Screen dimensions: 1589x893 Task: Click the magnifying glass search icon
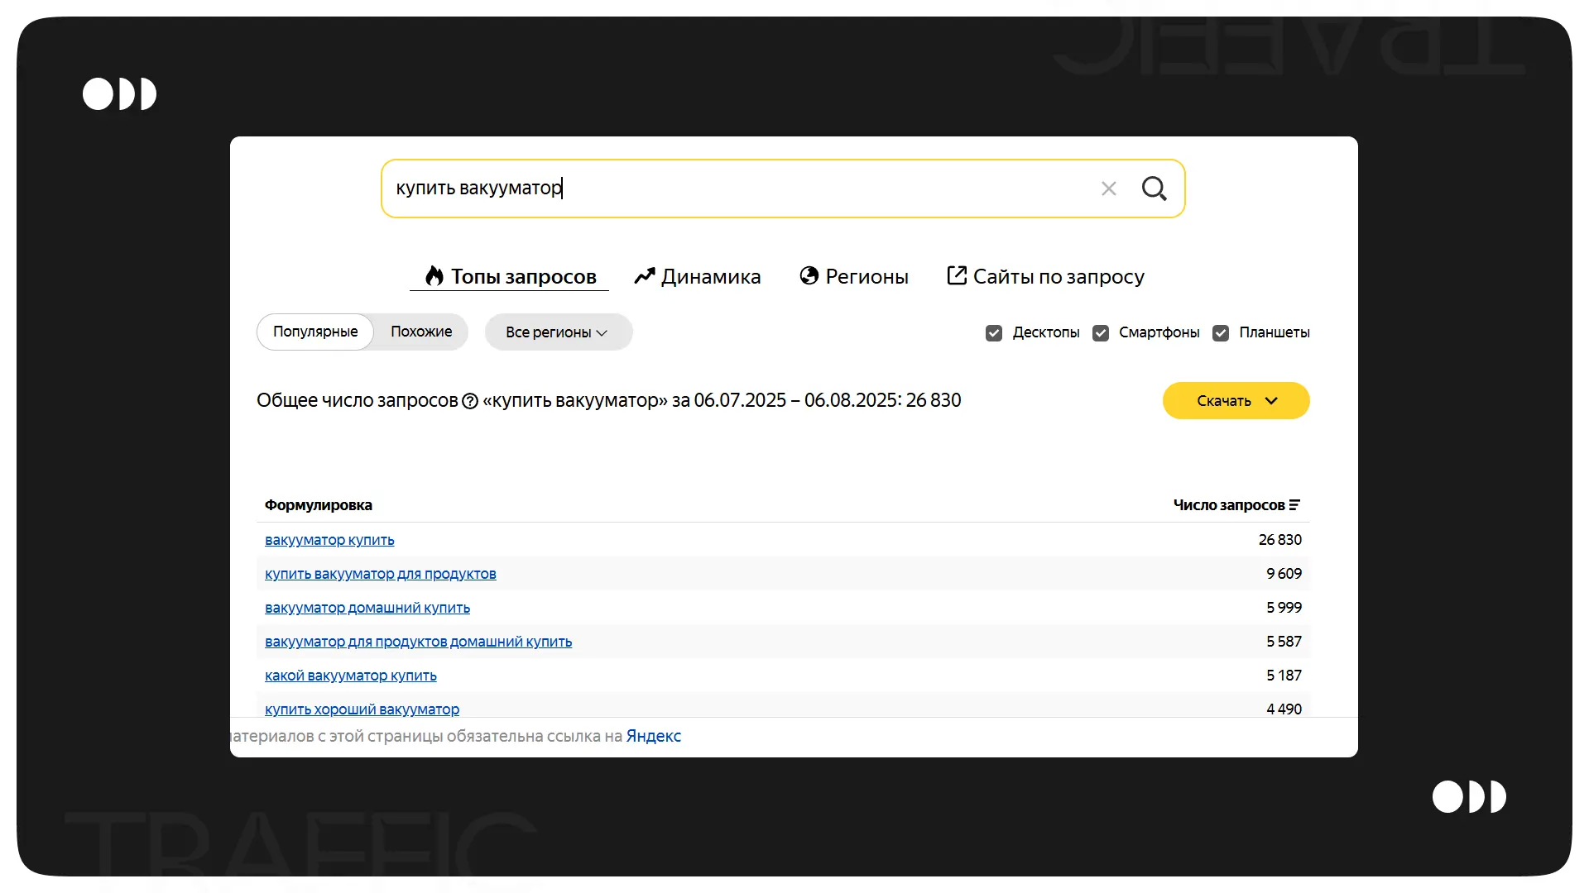pos(1154,189)
